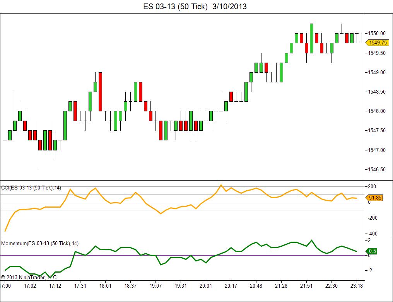The width and height of the screenshot is (393, 302).
Task: Click the 19:07 time axis label
Action: pos(155,286)
